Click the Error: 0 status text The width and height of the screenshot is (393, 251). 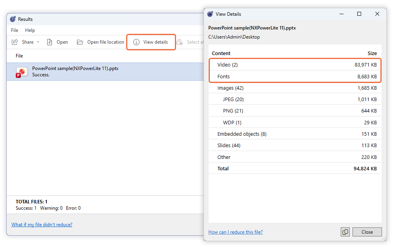tap(73, 208)
